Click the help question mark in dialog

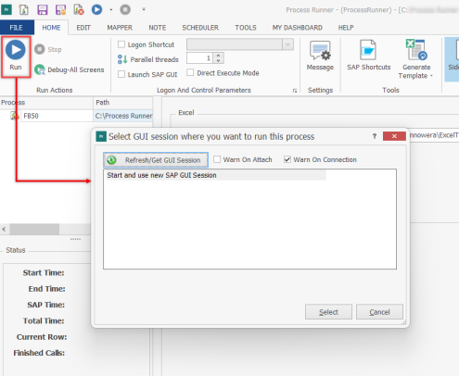pyautogui.click(x=375, y=136)
